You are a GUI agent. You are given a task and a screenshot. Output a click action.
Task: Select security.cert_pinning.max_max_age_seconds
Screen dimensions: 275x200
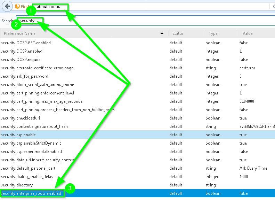pyautogui.click(x=138, y=101)
